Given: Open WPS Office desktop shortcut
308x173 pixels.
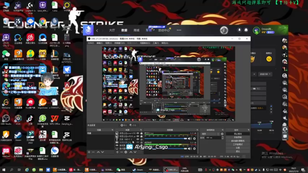Looking at the screenshot, I should click(55, 120).
